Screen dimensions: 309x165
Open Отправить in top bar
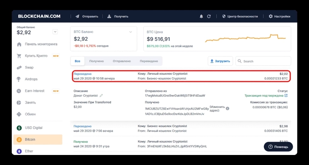point(90,17)
